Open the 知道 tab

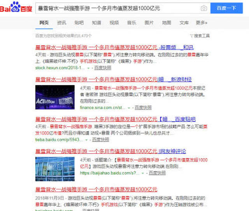tap(96, 23)
